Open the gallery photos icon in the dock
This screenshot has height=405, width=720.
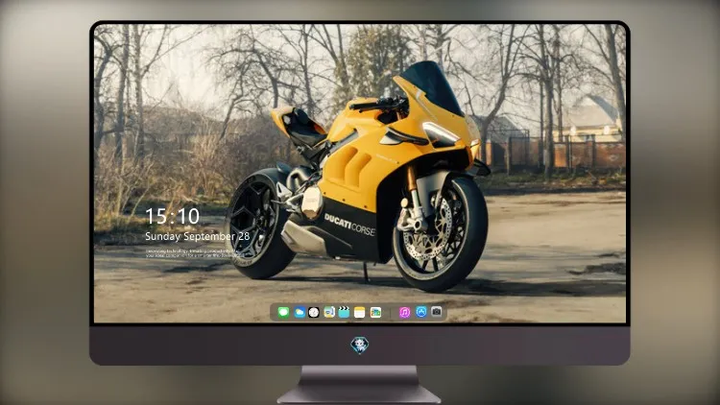tap(375, 312)
